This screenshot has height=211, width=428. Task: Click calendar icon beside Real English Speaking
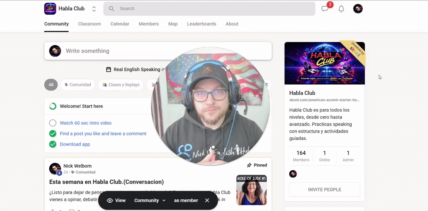tap(109, 69)
